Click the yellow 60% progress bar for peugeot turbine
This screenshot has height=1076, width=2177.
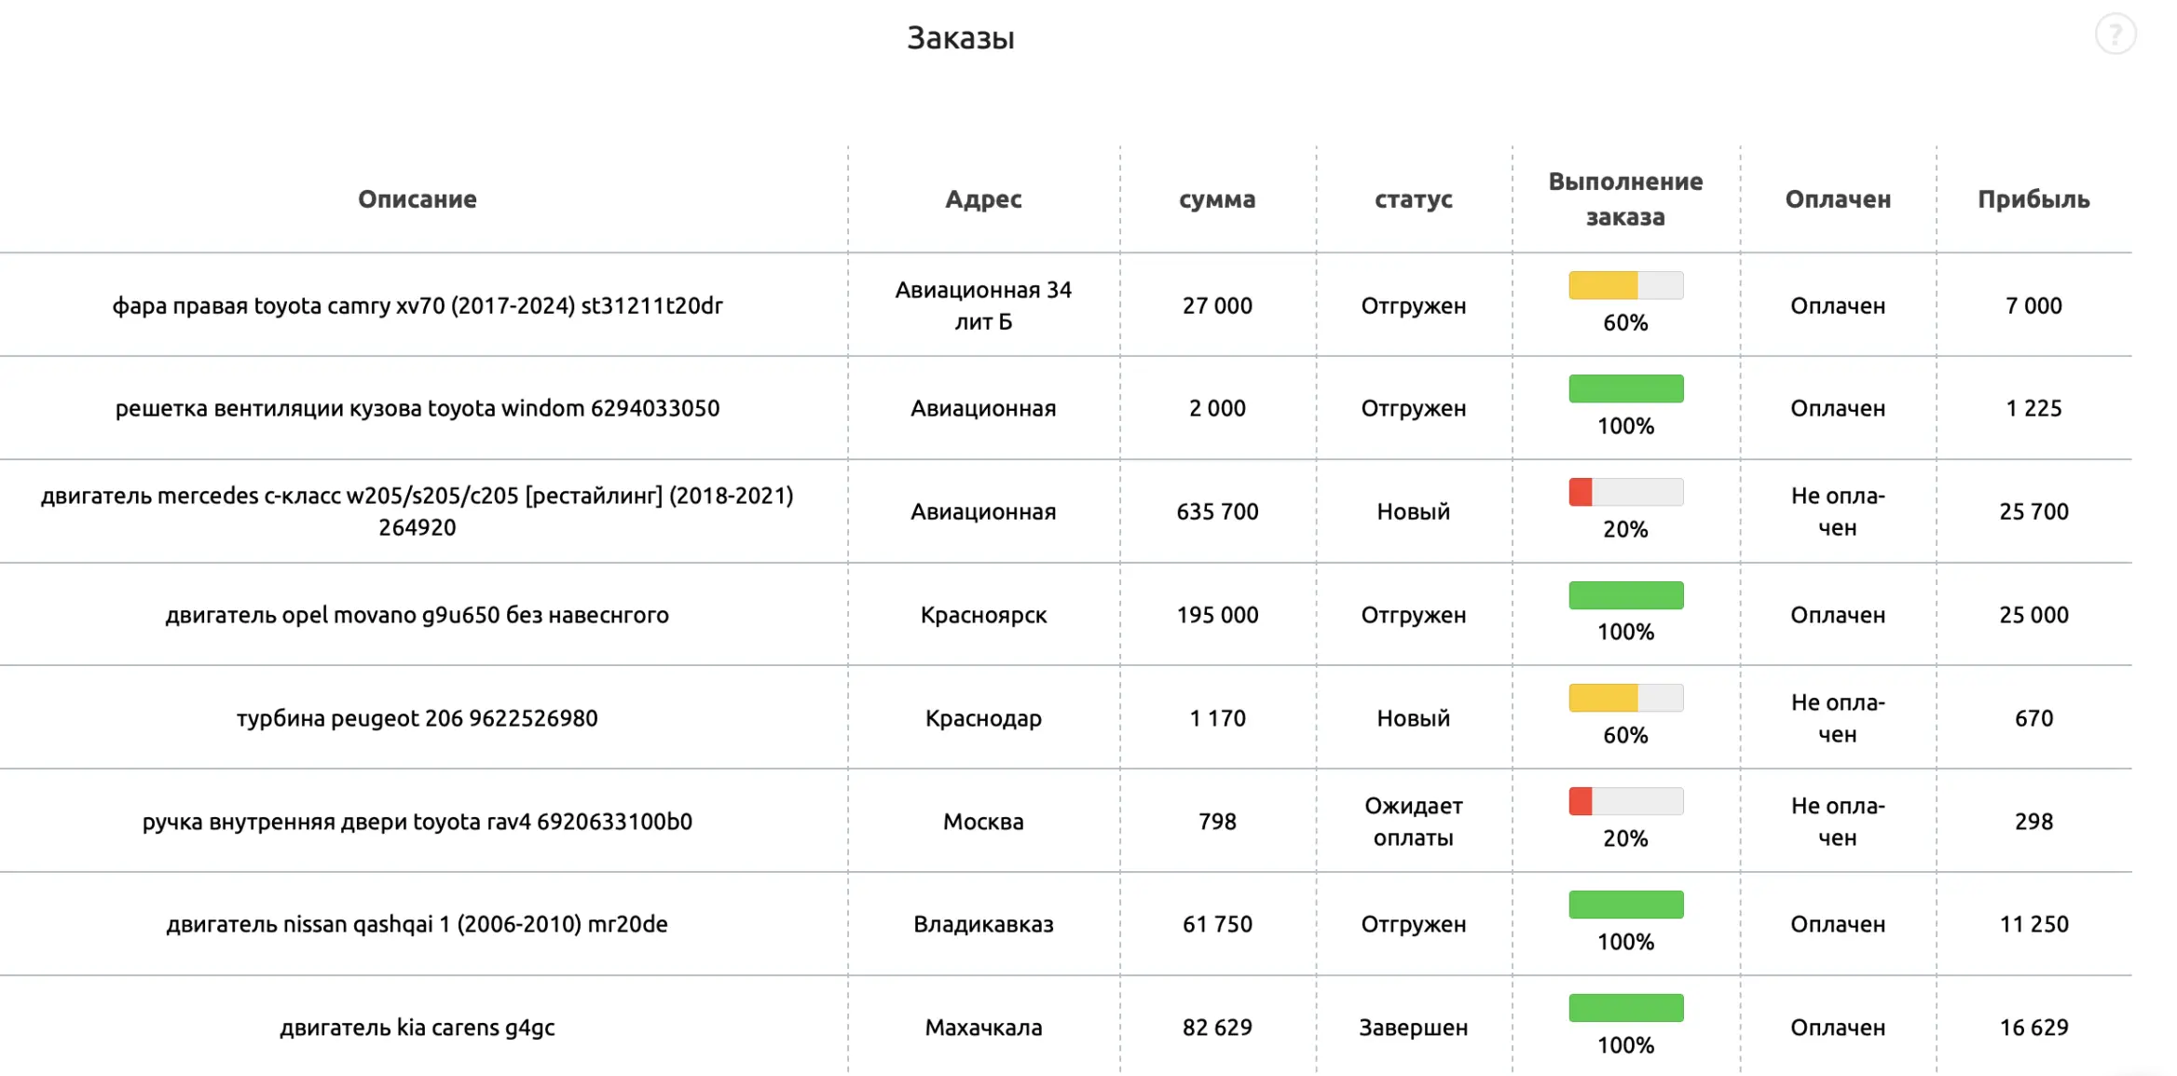pyautogui.click(x=1625, y=698)
